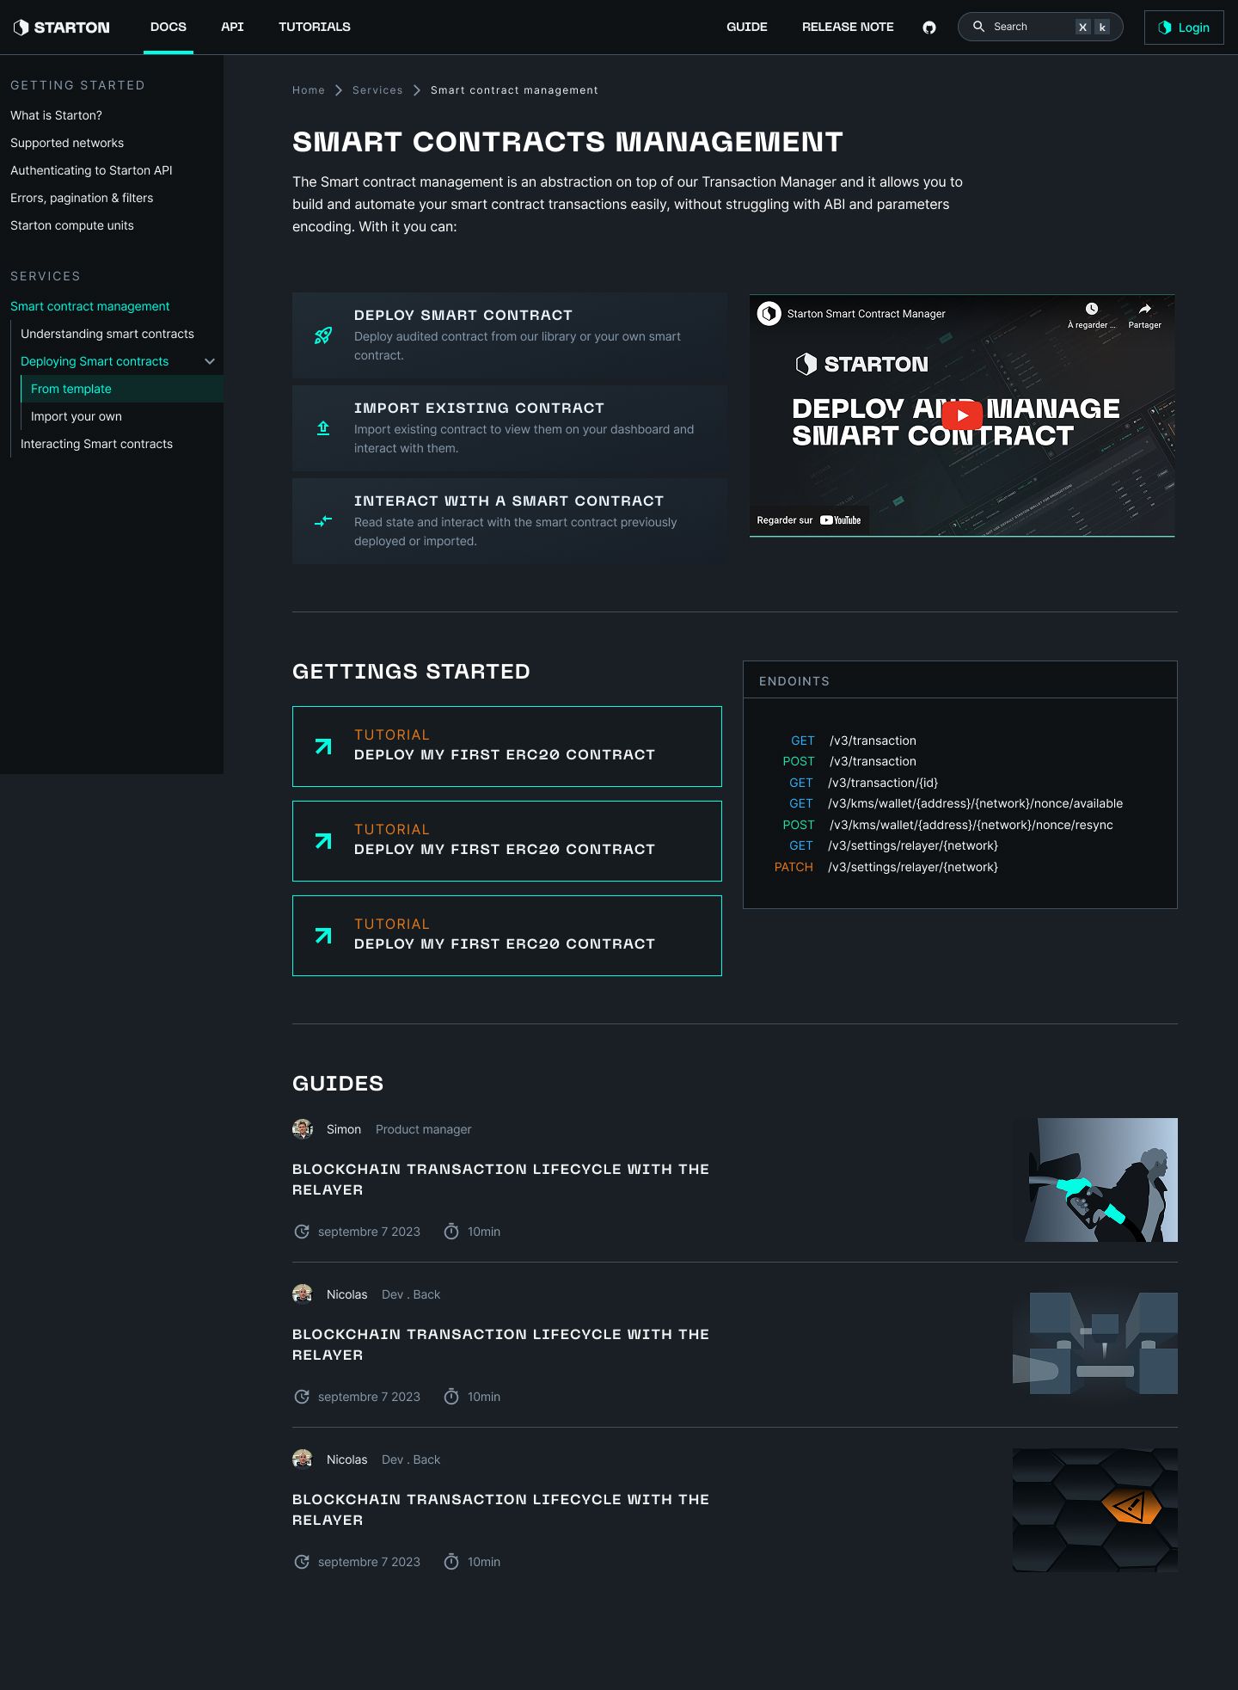Select Interacting Smart contracts

[x=96, y=444]
